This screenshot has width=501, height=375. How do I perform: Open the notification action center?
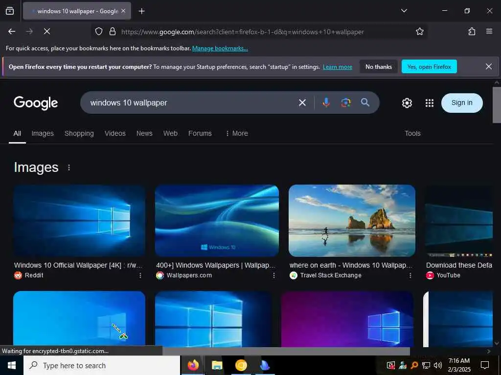485,365
